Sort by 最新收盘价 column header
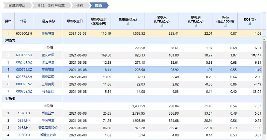Screen dimensions: 267x140 [x=99, y=21]
